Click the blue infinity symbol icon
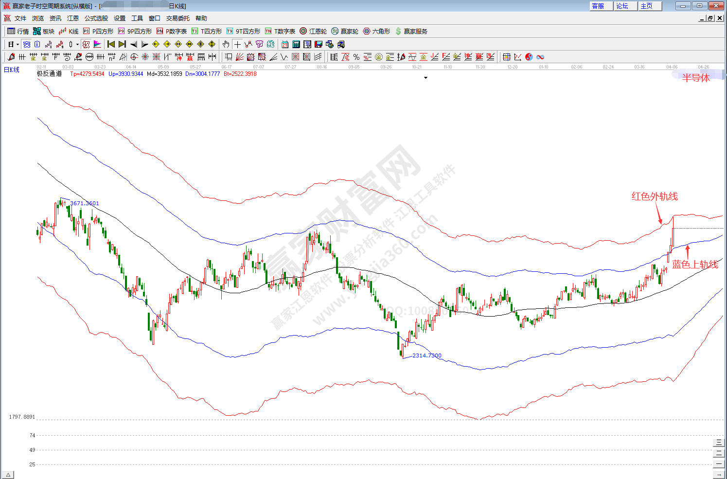The image size is (727, 479). pos(540,57)
